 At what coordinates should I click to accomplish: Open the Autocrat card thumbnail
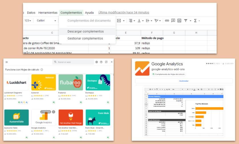(44, 82)
